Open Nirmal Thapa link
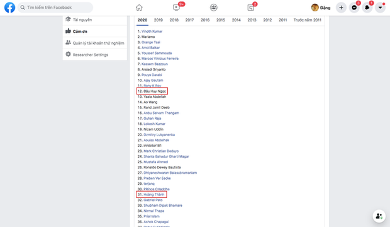Viewport: 390px width, 227px height. (153, 211)
